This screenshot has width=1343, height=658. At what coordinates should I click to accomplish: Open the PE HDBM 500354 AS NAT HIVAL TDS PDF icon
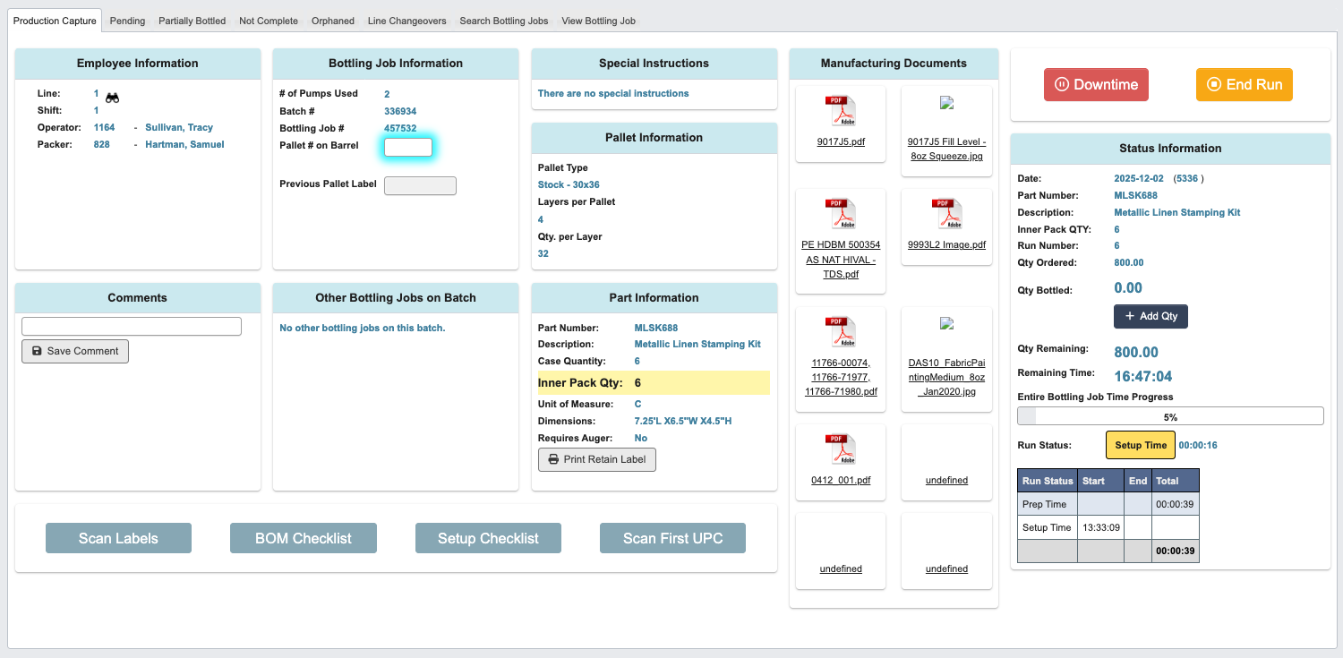pos(840,214)
